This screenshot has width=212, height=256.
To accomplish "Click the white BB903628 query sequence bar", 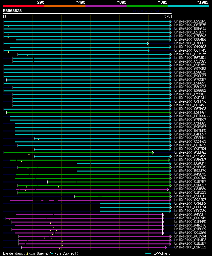I will [87, 14].
